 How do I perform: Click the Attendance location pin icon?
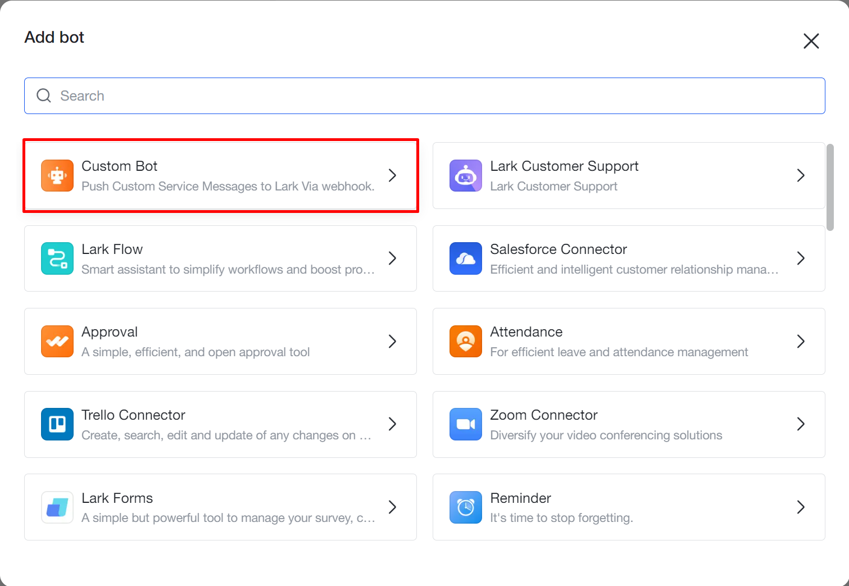point(466,341)
